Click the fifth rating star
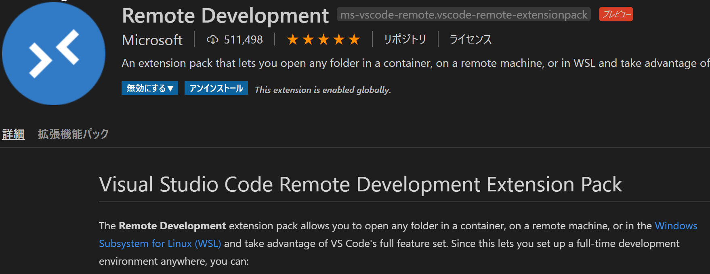The width and height of the screenshot is (710, 274). [354, 39]
